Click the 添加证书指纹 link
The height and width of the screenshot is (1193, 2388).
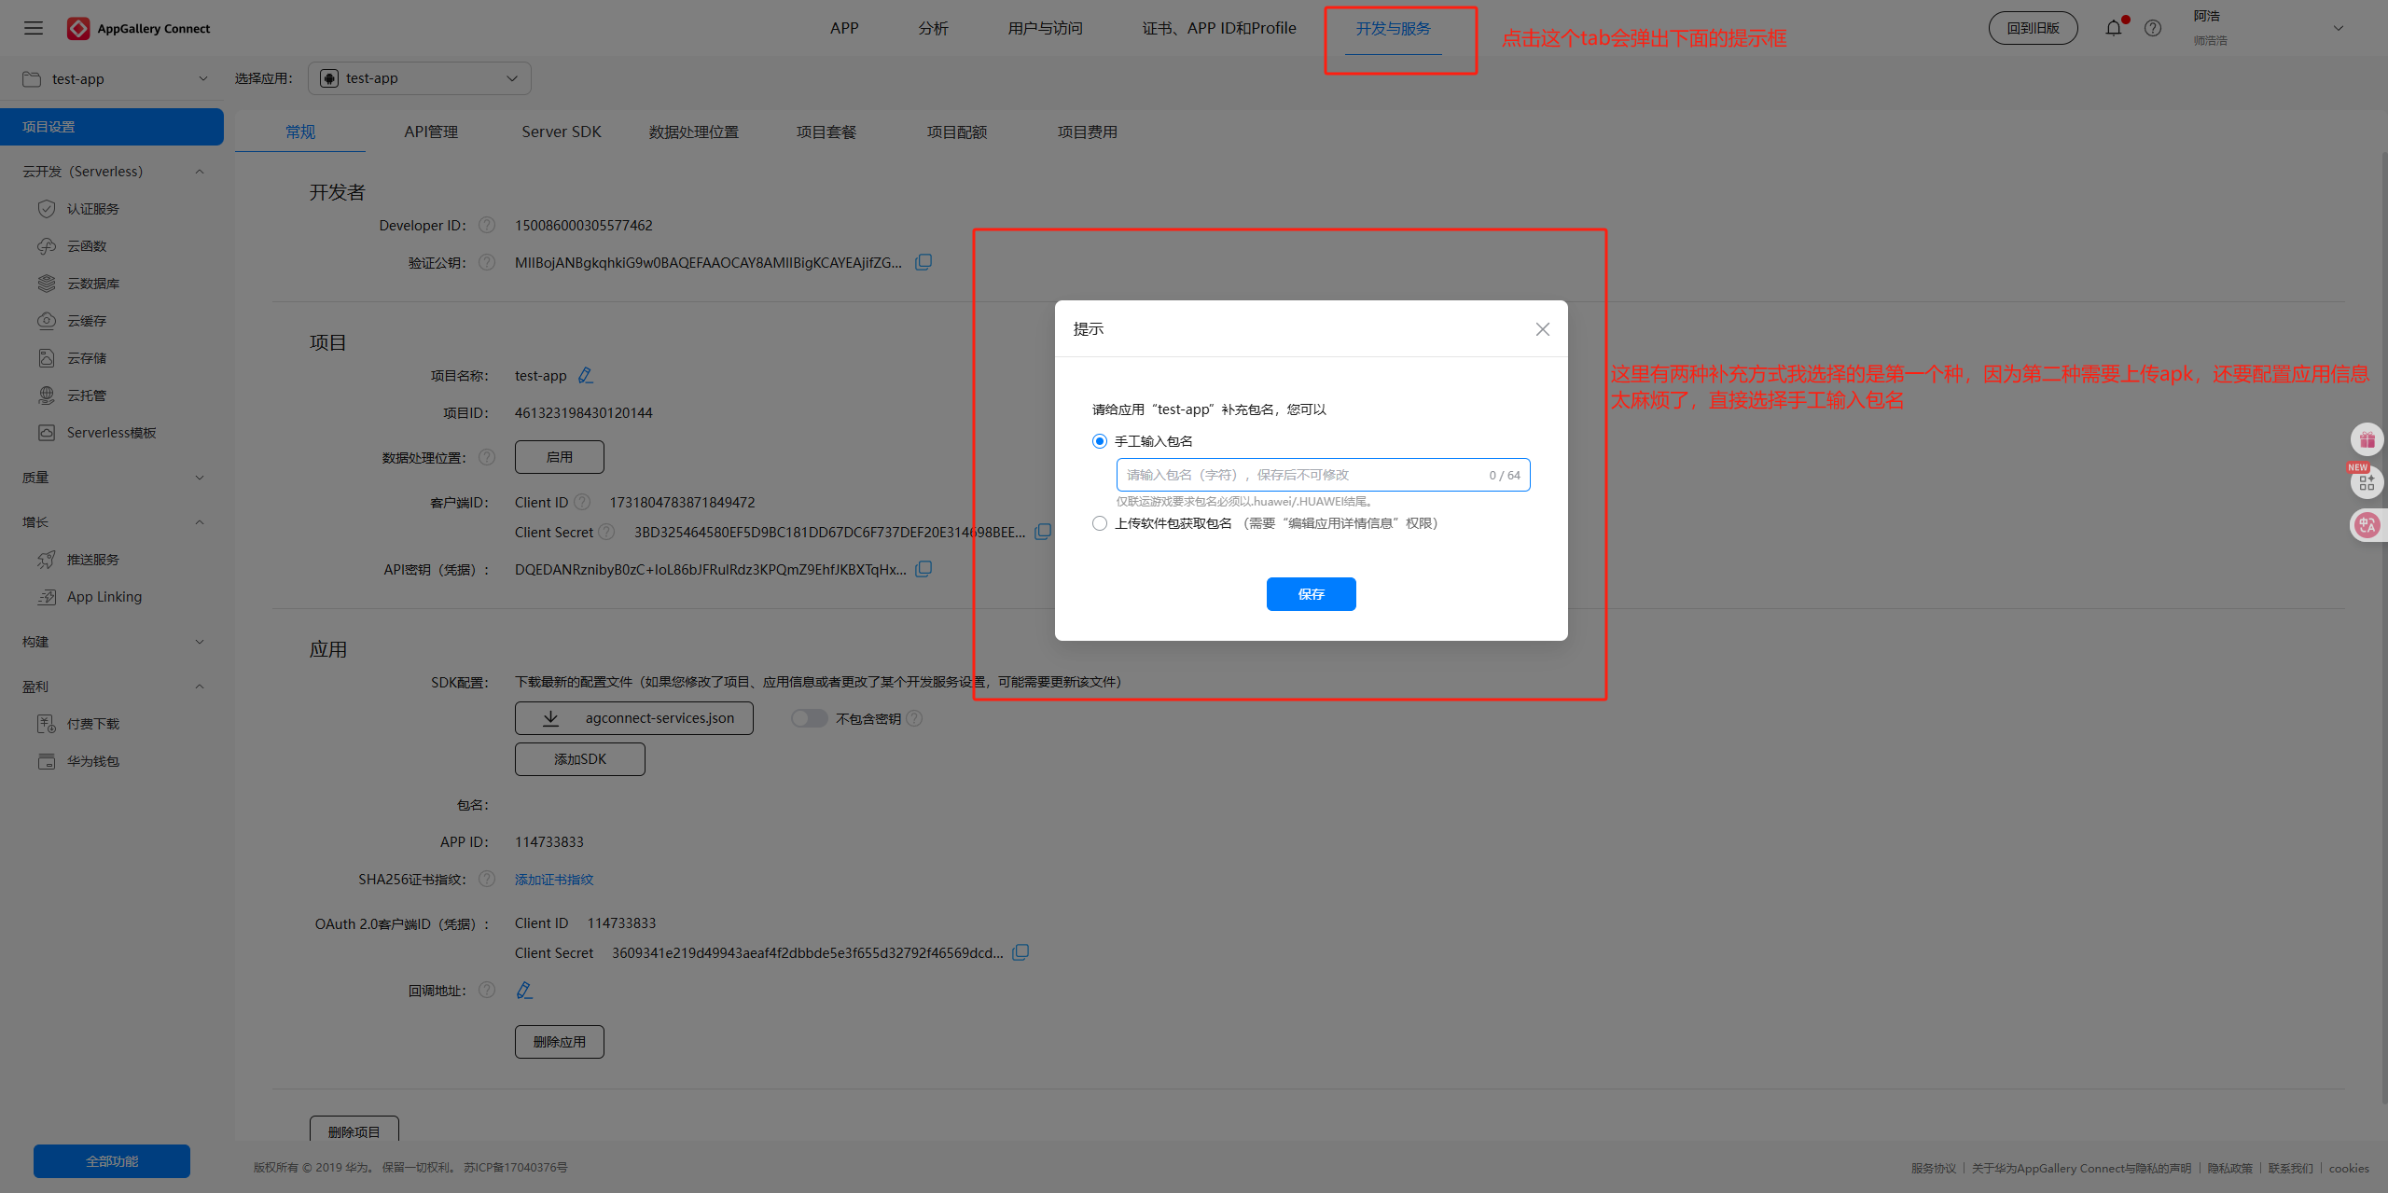pyautogui.click(x=554, y=880)
